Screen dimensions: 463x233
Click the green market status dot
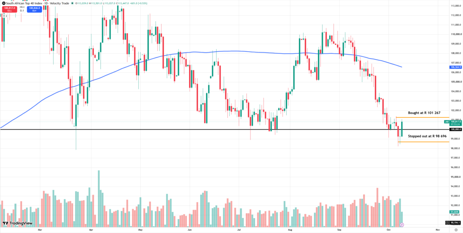tap(72, 3)
